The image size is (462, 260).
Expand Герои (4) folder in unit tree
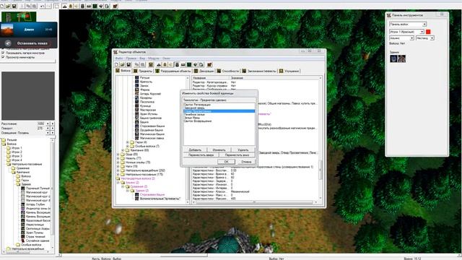click(128, 142)
